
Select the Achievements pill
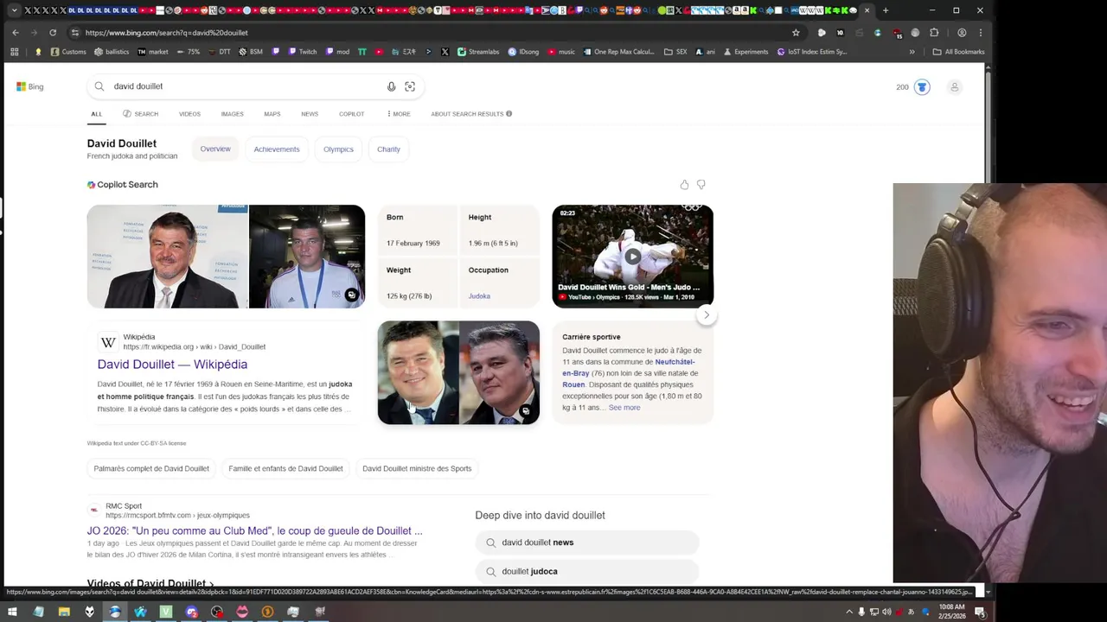coord(277,149)
